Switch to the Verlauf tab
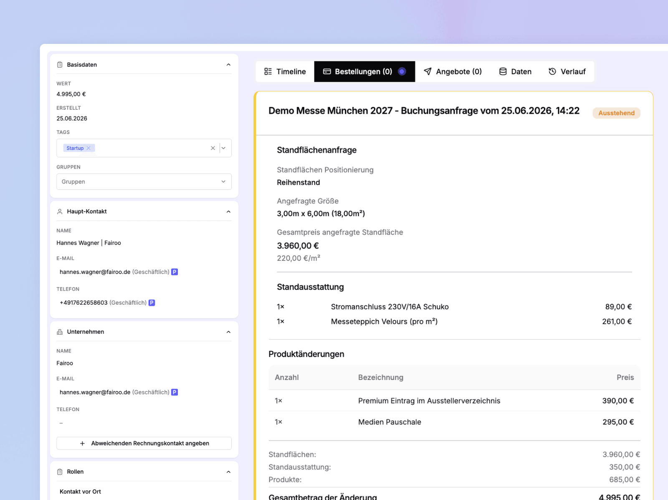Screen dimensions: 668x500 pyautogui.click(x=567, y=72)
